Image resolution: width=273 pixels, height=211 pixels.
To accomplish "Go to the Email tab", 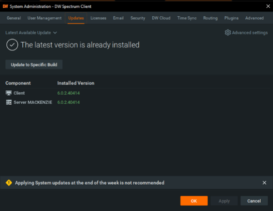I will [118, 18].
